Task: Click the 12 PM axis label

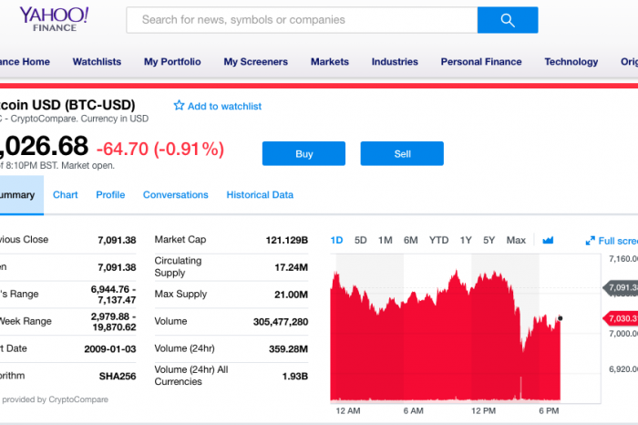Action: tap(483, 410)
